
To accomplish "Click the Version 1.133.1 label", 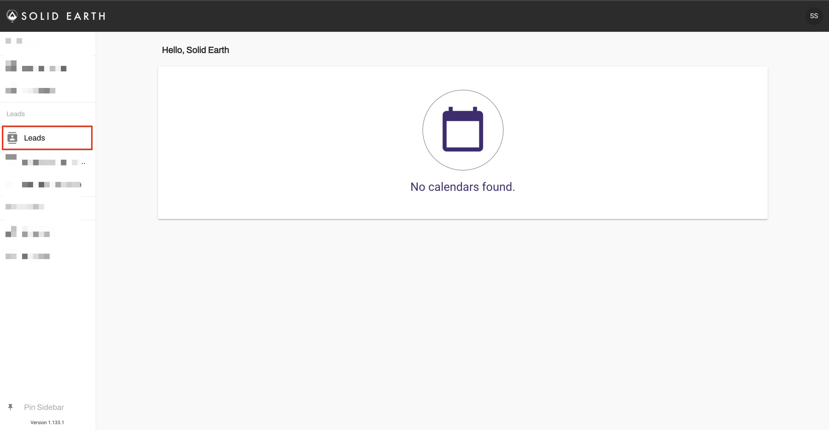I will [x=47, y=422].
